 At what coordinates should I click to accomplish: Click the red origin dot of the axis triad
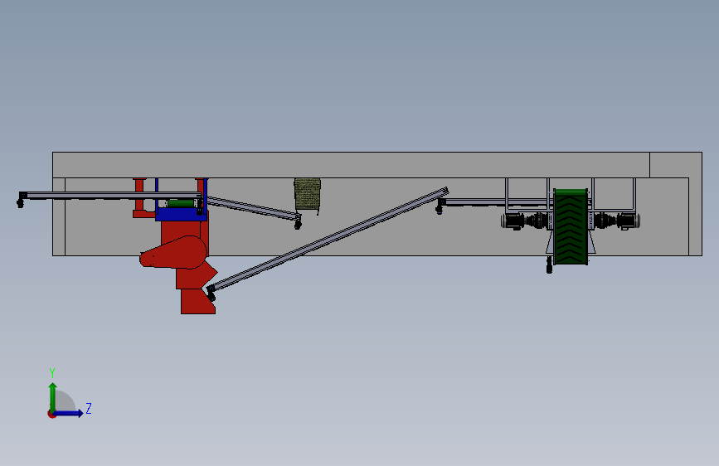51,414
